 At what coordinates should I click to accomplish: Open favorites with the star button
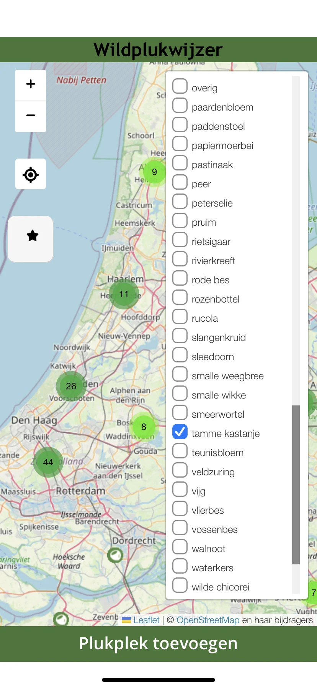click(x=31, y=239)
